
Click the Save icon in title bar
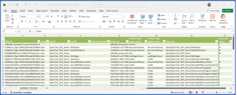pos(26,5)
